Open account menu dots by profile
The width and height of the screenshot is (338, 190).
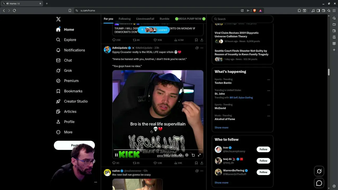tap(96, 182)
